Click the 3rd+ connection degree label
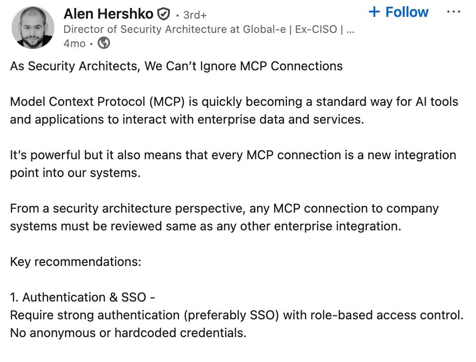Screen dimensions: 476x362 (x=193, y=14)
